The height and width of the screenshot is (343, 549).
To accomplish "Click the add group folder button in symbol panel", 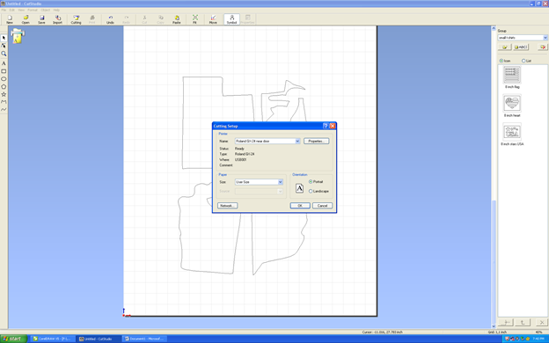I will (x=504, y=47).
